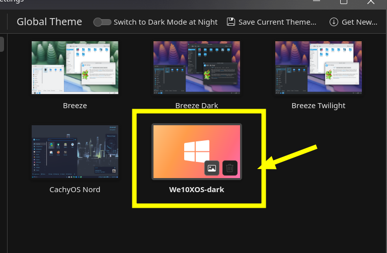
Task: Close the settings window
Action: point(371,2)
